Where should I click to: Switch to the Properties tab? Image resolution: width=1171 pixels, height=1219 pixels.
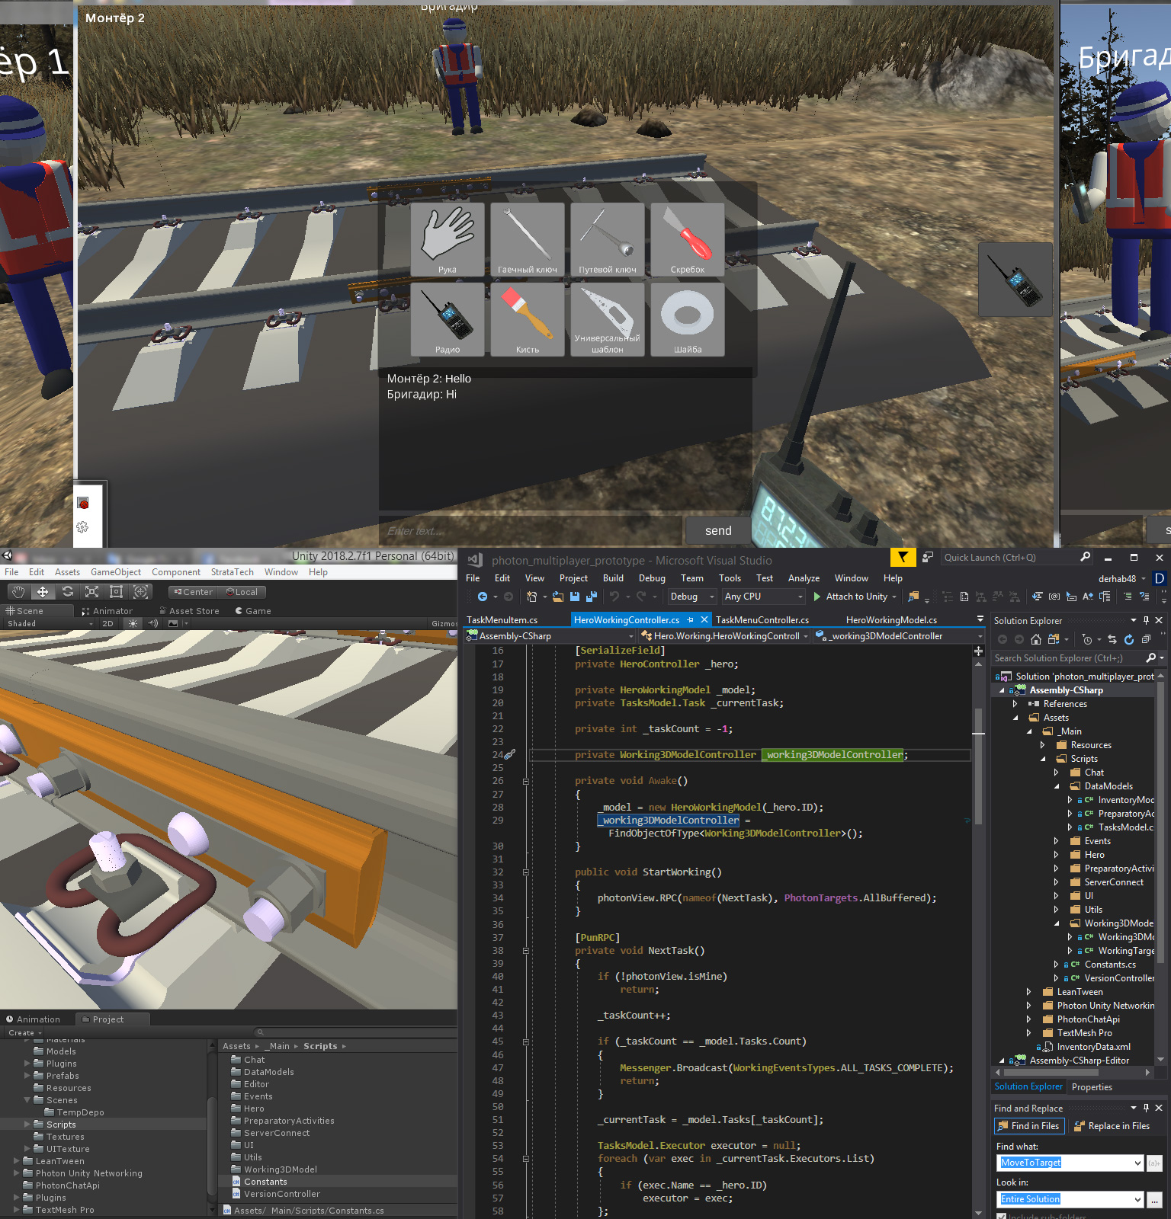tap(1092, 1087)
